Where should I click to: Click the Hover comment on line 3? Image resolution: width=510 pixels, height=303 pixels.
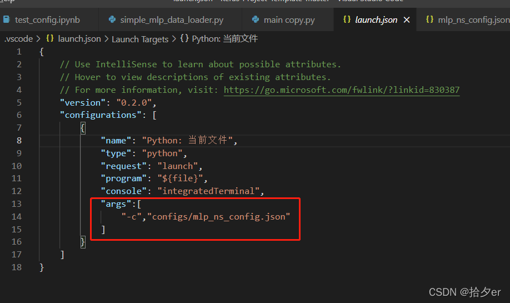click(x=195, y=77)
